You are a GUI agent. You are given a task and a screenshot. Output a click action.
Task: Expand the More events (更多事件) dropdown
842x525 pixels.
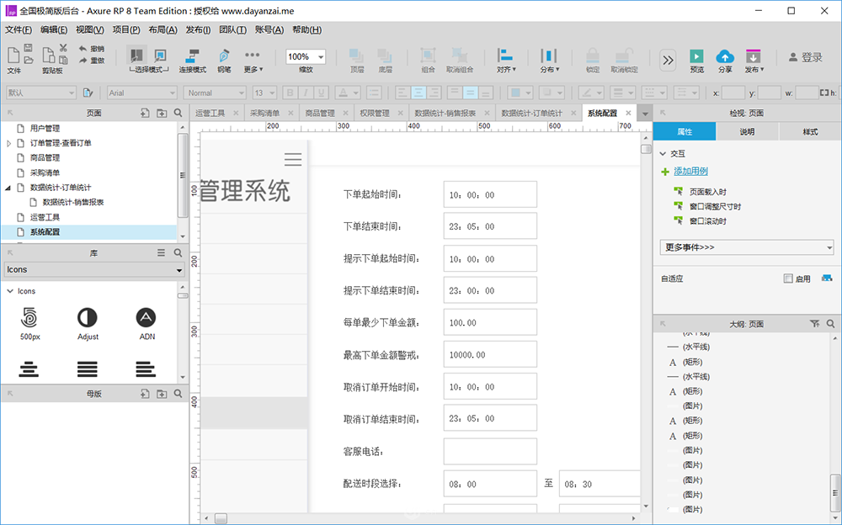746,247
